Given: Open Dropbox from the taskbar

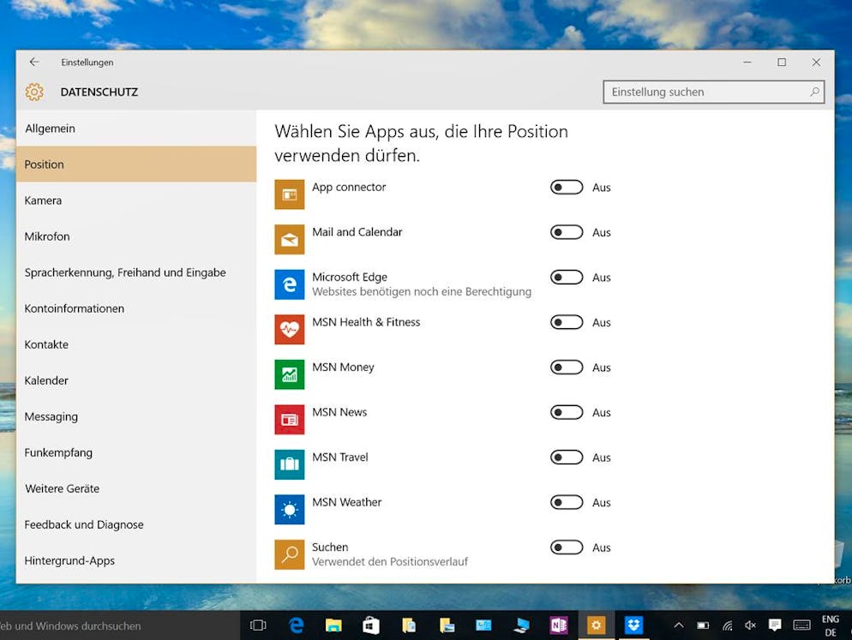Looking at the screenshot, I should pyautogui.click(x=633, y=625).
